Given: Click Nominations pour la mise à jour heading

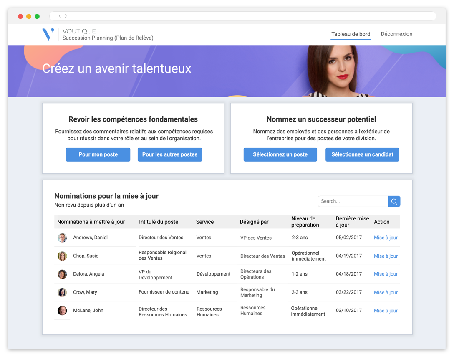Looking at the screenshot, I should point(106,196).
